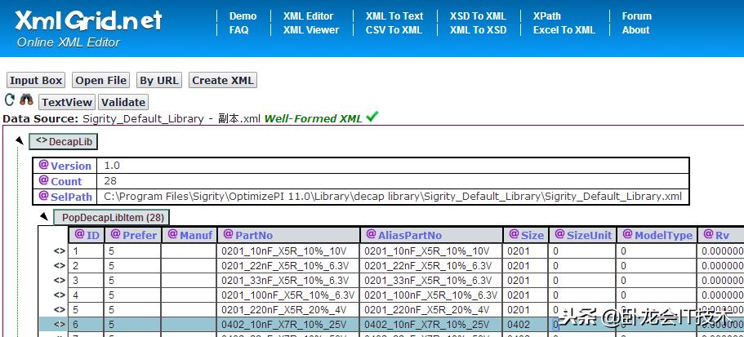Select the PartNo column header
The width and height of the screenshot is (744, 337).
[x=253, y=235]
